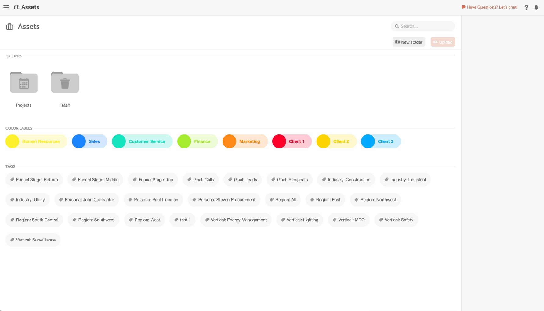Click the cloud icon on the Upload button
The image size is (544, 311).
click(x=436, y=42)
